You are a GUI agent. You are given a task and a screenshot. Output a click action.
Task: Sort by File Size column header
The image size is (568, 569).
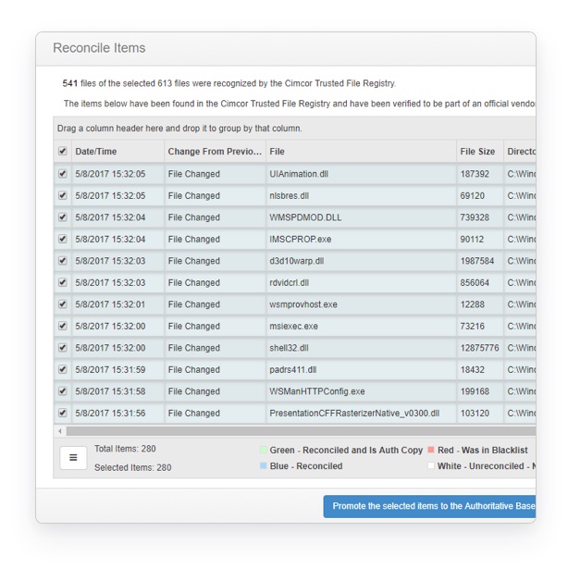pos(477,152)
